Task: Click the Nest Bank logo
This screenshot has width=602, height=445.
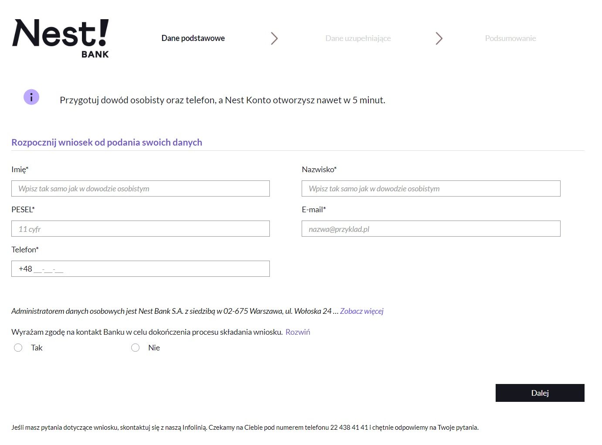Action: (x=61, y=38)
